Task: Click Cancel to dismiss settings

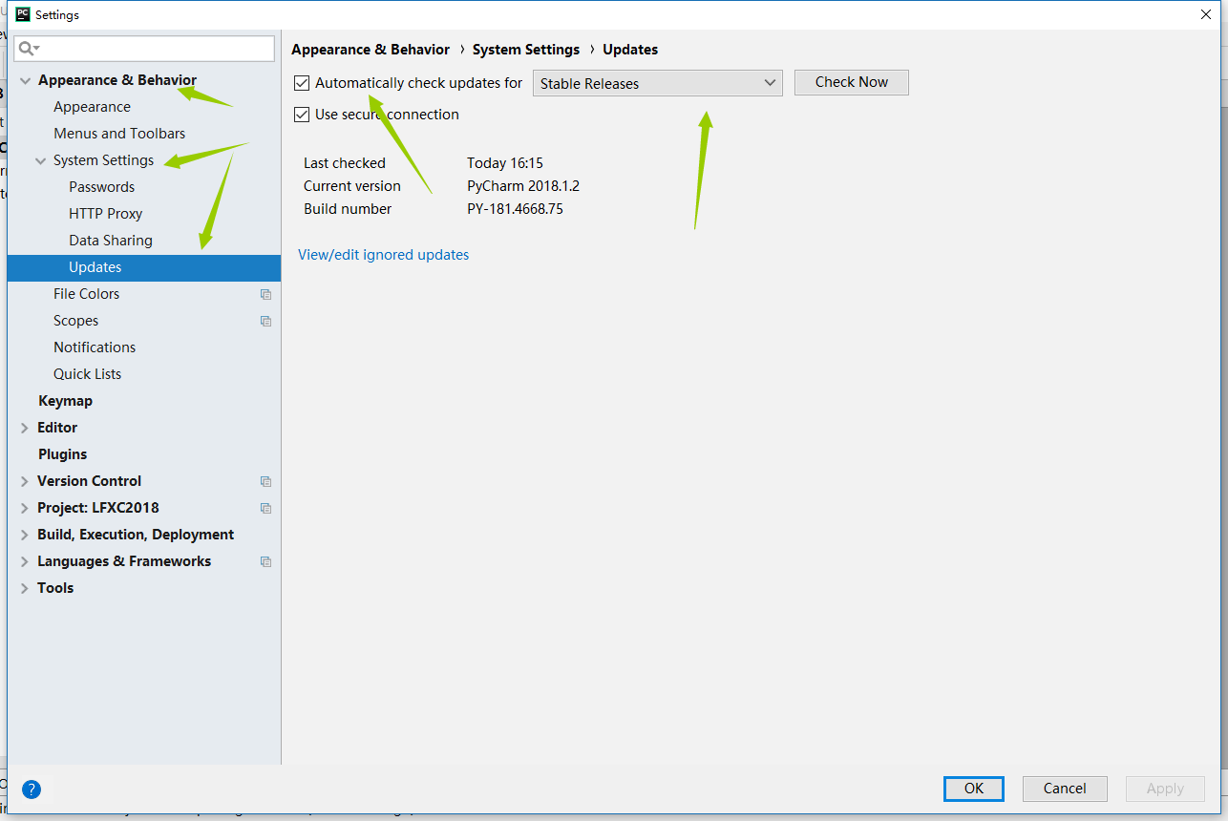Action: click(x=1065, y=789)
